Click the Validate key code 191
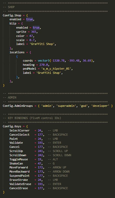The width and height of the screenshot is (115, 198). [40, 143]
